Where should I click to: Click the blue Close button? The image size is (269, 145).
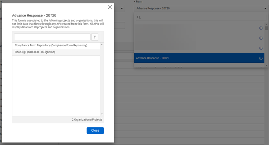pyautogui.click(x=95, y=131)
